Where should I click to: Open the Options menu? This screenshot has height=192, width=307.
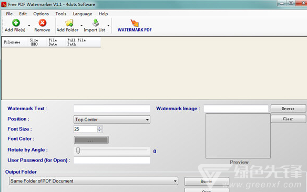click(x=41, y=14)
